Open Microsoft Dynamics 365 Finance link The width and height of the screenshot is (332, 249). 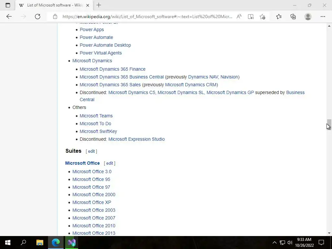(113, 69)
